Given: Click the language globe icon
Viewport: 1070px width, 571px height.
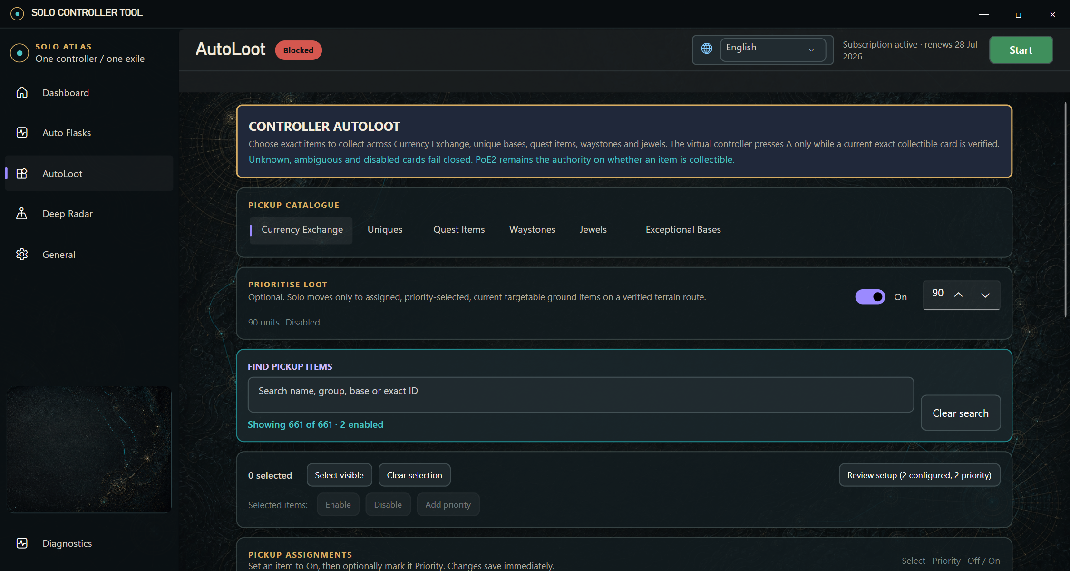Looking at the screenshot, I should pos(707,49).
